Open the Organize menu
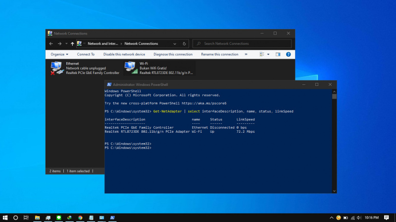396x222 pixels. (59, 54)
